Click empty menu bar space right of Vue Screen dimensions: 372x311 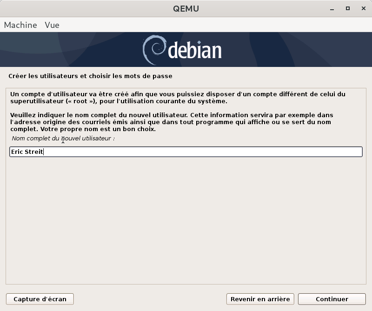(x=209, y=25)
